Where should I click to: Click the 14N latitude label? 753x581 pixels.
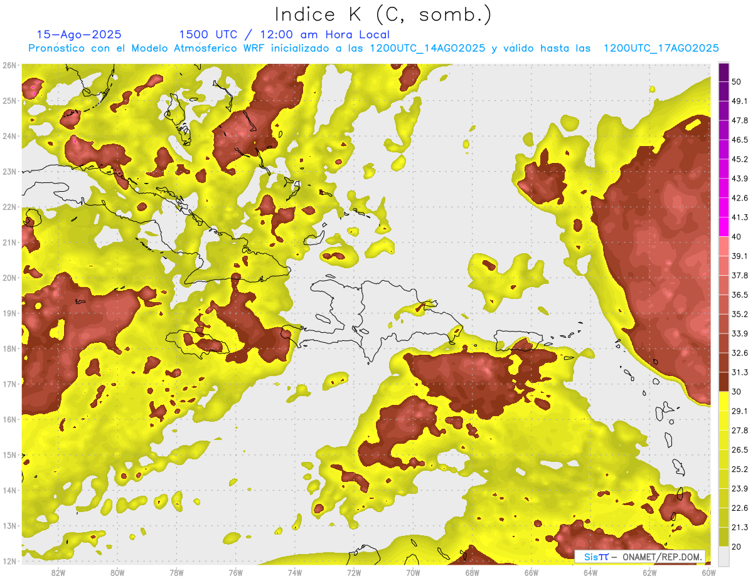click(9, 490)
